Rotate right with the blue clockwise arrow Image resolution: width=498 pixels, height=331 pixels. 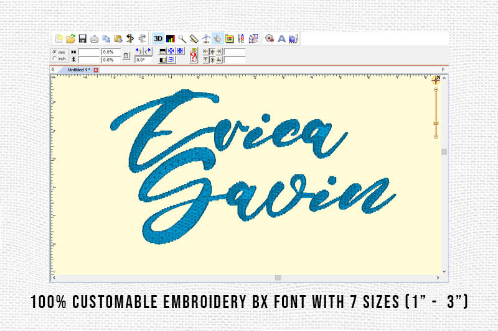point(148,52)
